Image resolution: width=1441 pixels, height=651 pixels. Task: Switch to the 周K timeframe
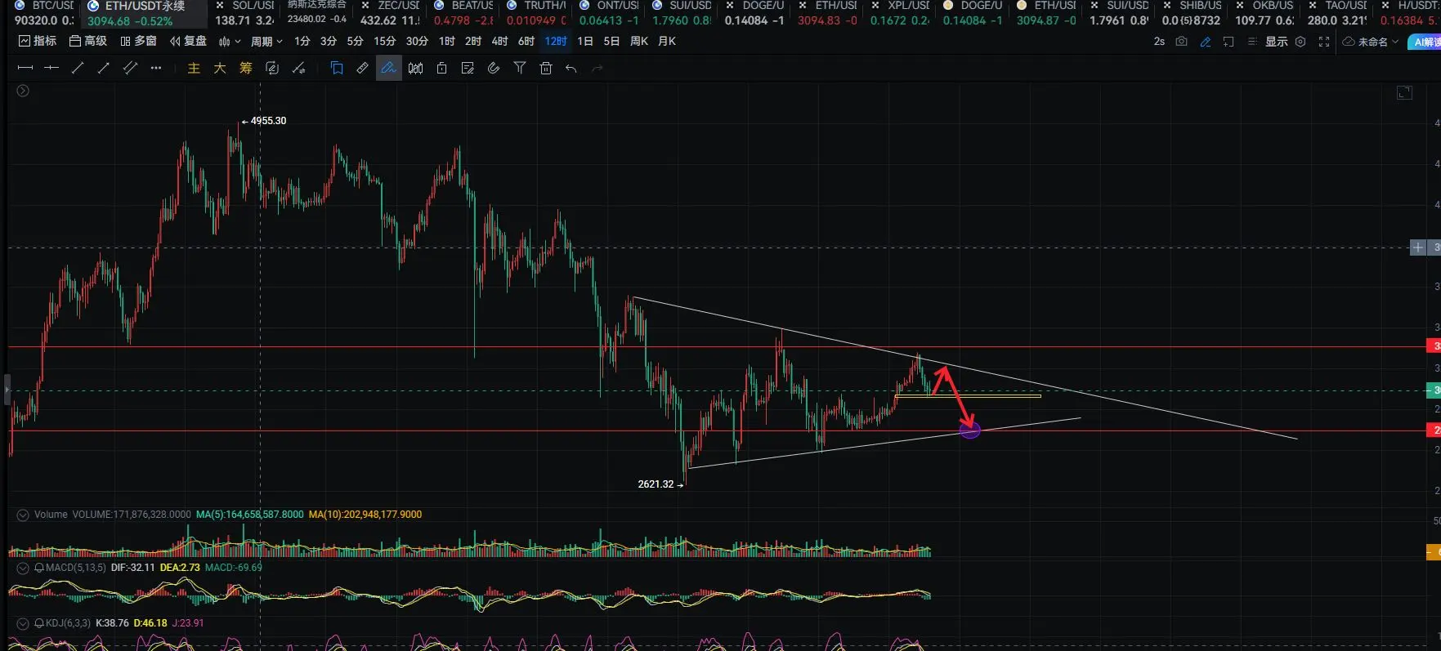point(639,41)
